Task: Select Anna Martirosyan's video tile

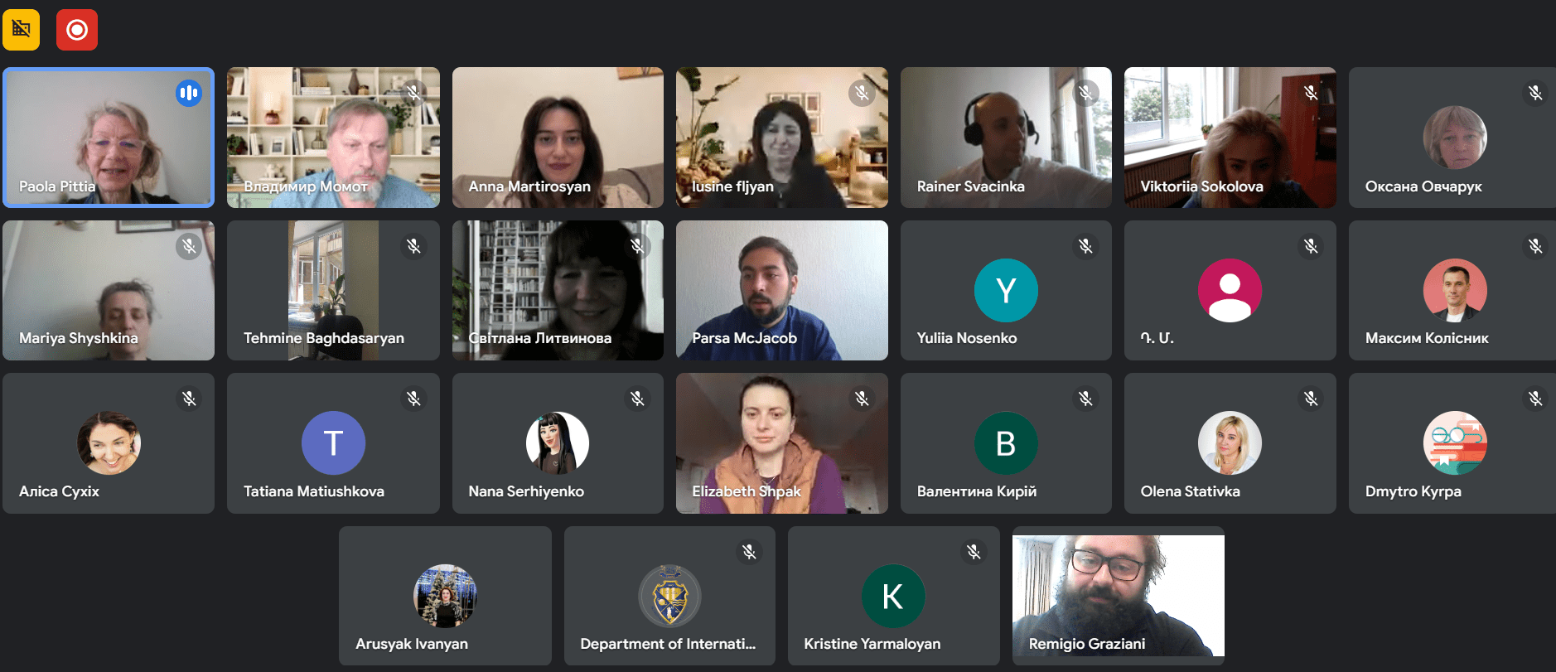Action: pos(558,138)
